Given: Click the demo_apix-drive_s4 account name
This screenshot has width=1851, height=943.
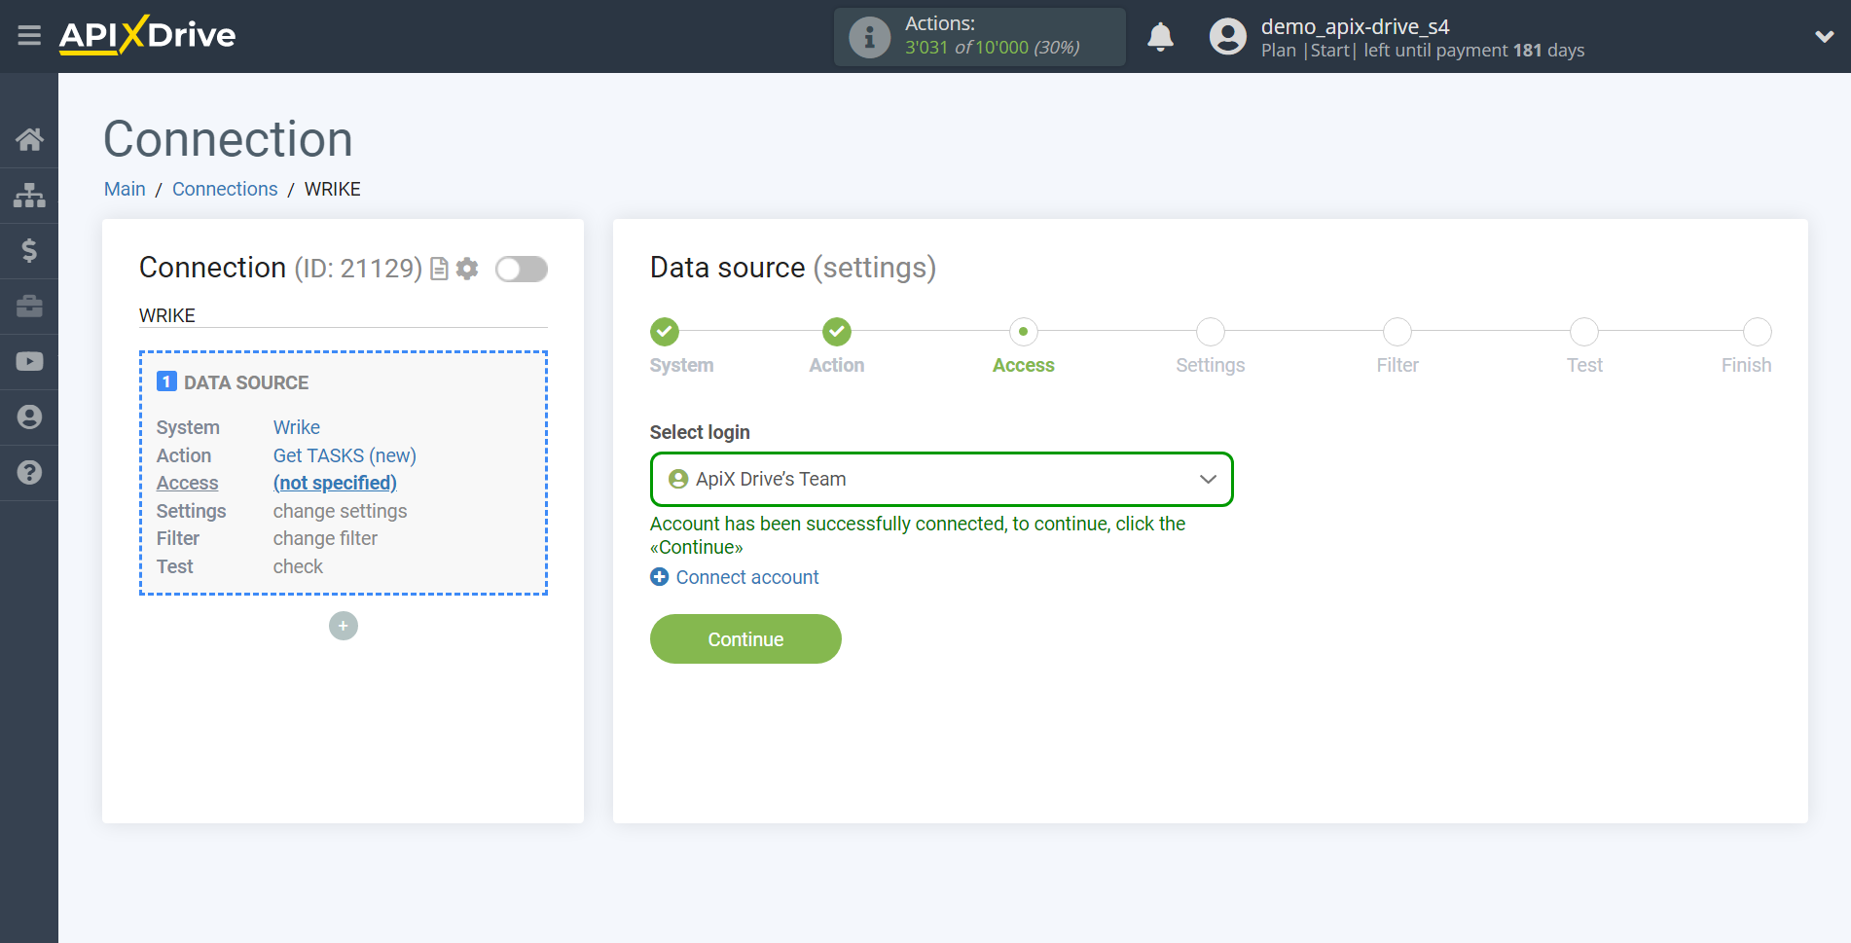Looking at the screenshot, I should click(1355, 26).
